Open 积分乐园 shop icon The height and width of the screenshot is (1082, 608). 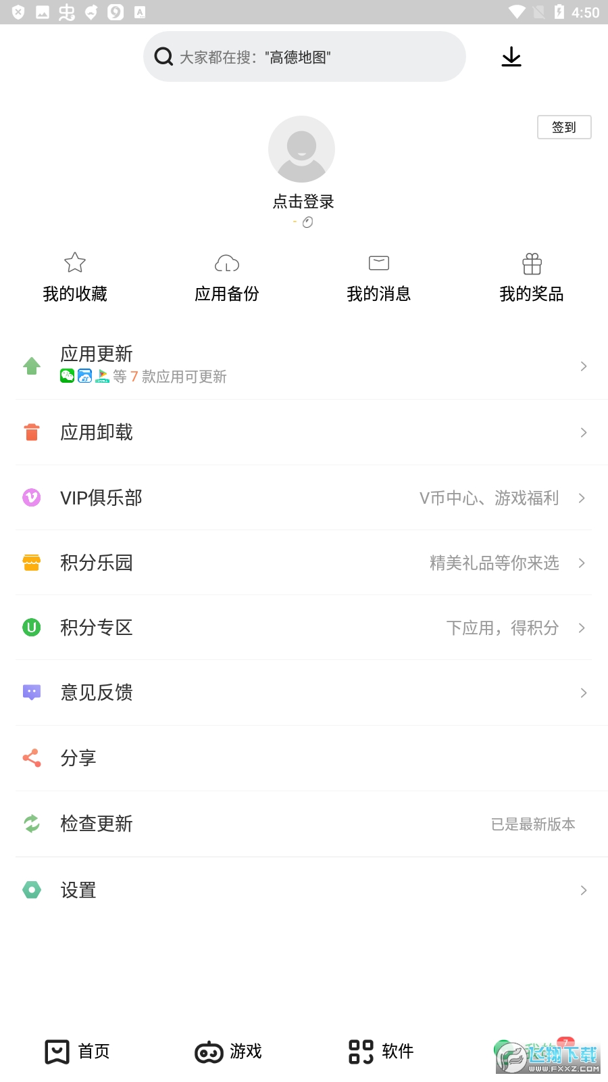[32, 563]
